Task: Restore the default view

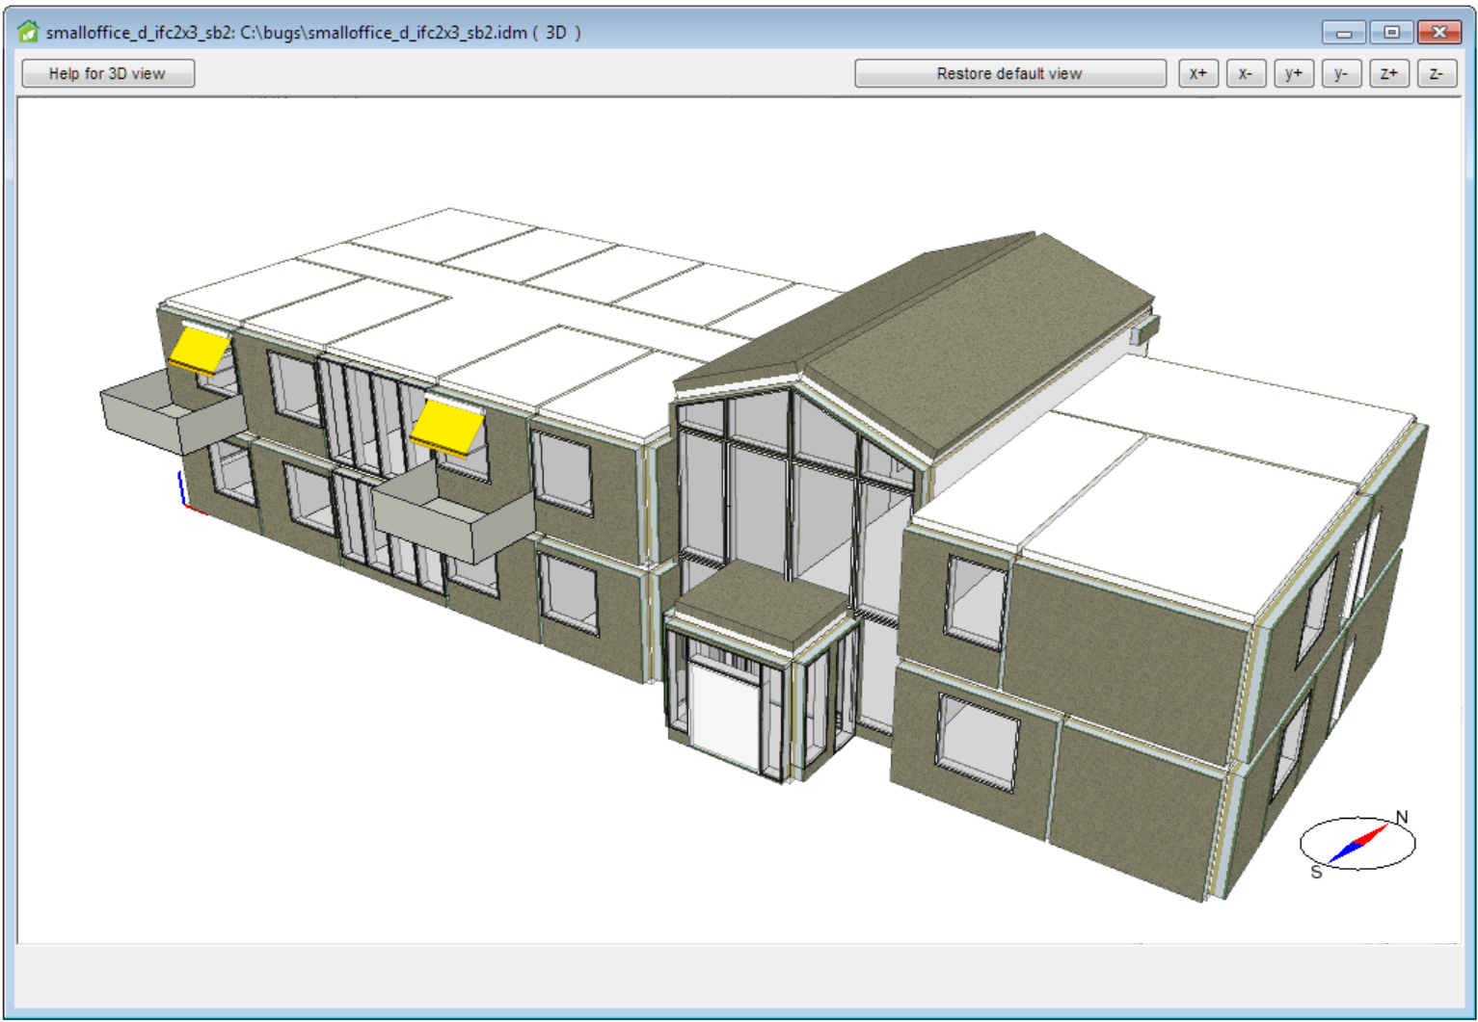Action: (1009, 73)
